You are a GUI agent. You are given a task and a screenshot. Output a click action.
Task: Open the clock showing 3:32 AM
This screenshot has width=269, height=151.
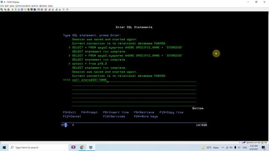point(254,148)
